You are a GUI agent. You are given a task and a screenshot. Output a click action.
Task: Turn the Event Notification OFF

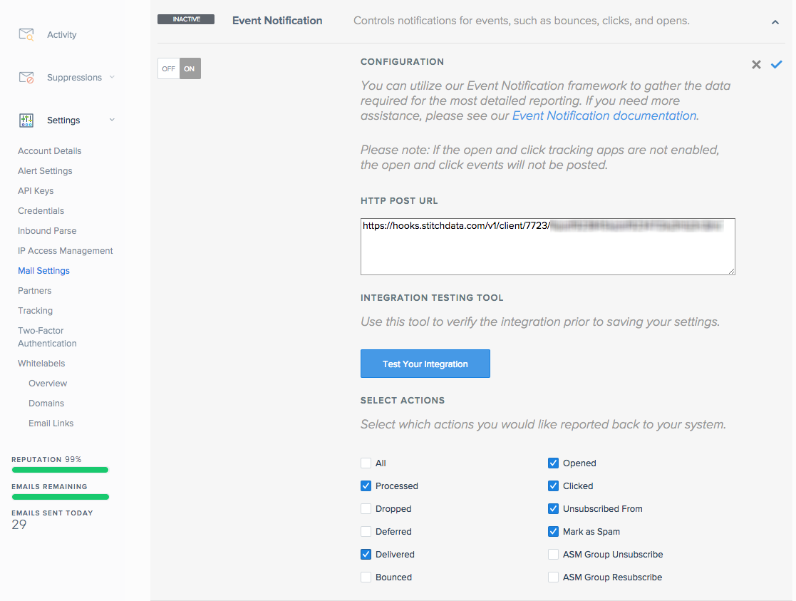(168, 68)
